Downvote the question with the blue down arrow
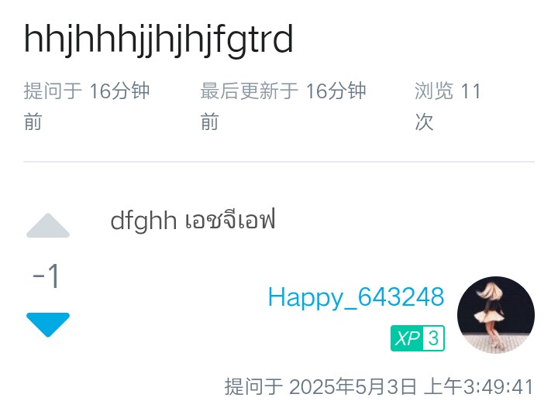 click(48, 325)
